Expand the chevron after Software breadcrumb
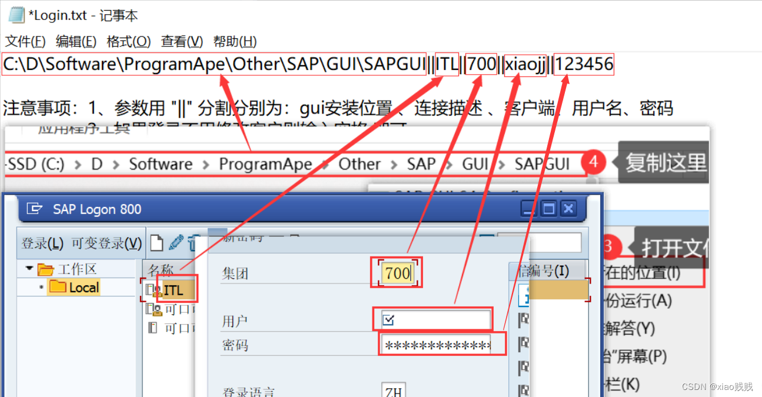This screenshot has width=762, height=397. (206, 164)
